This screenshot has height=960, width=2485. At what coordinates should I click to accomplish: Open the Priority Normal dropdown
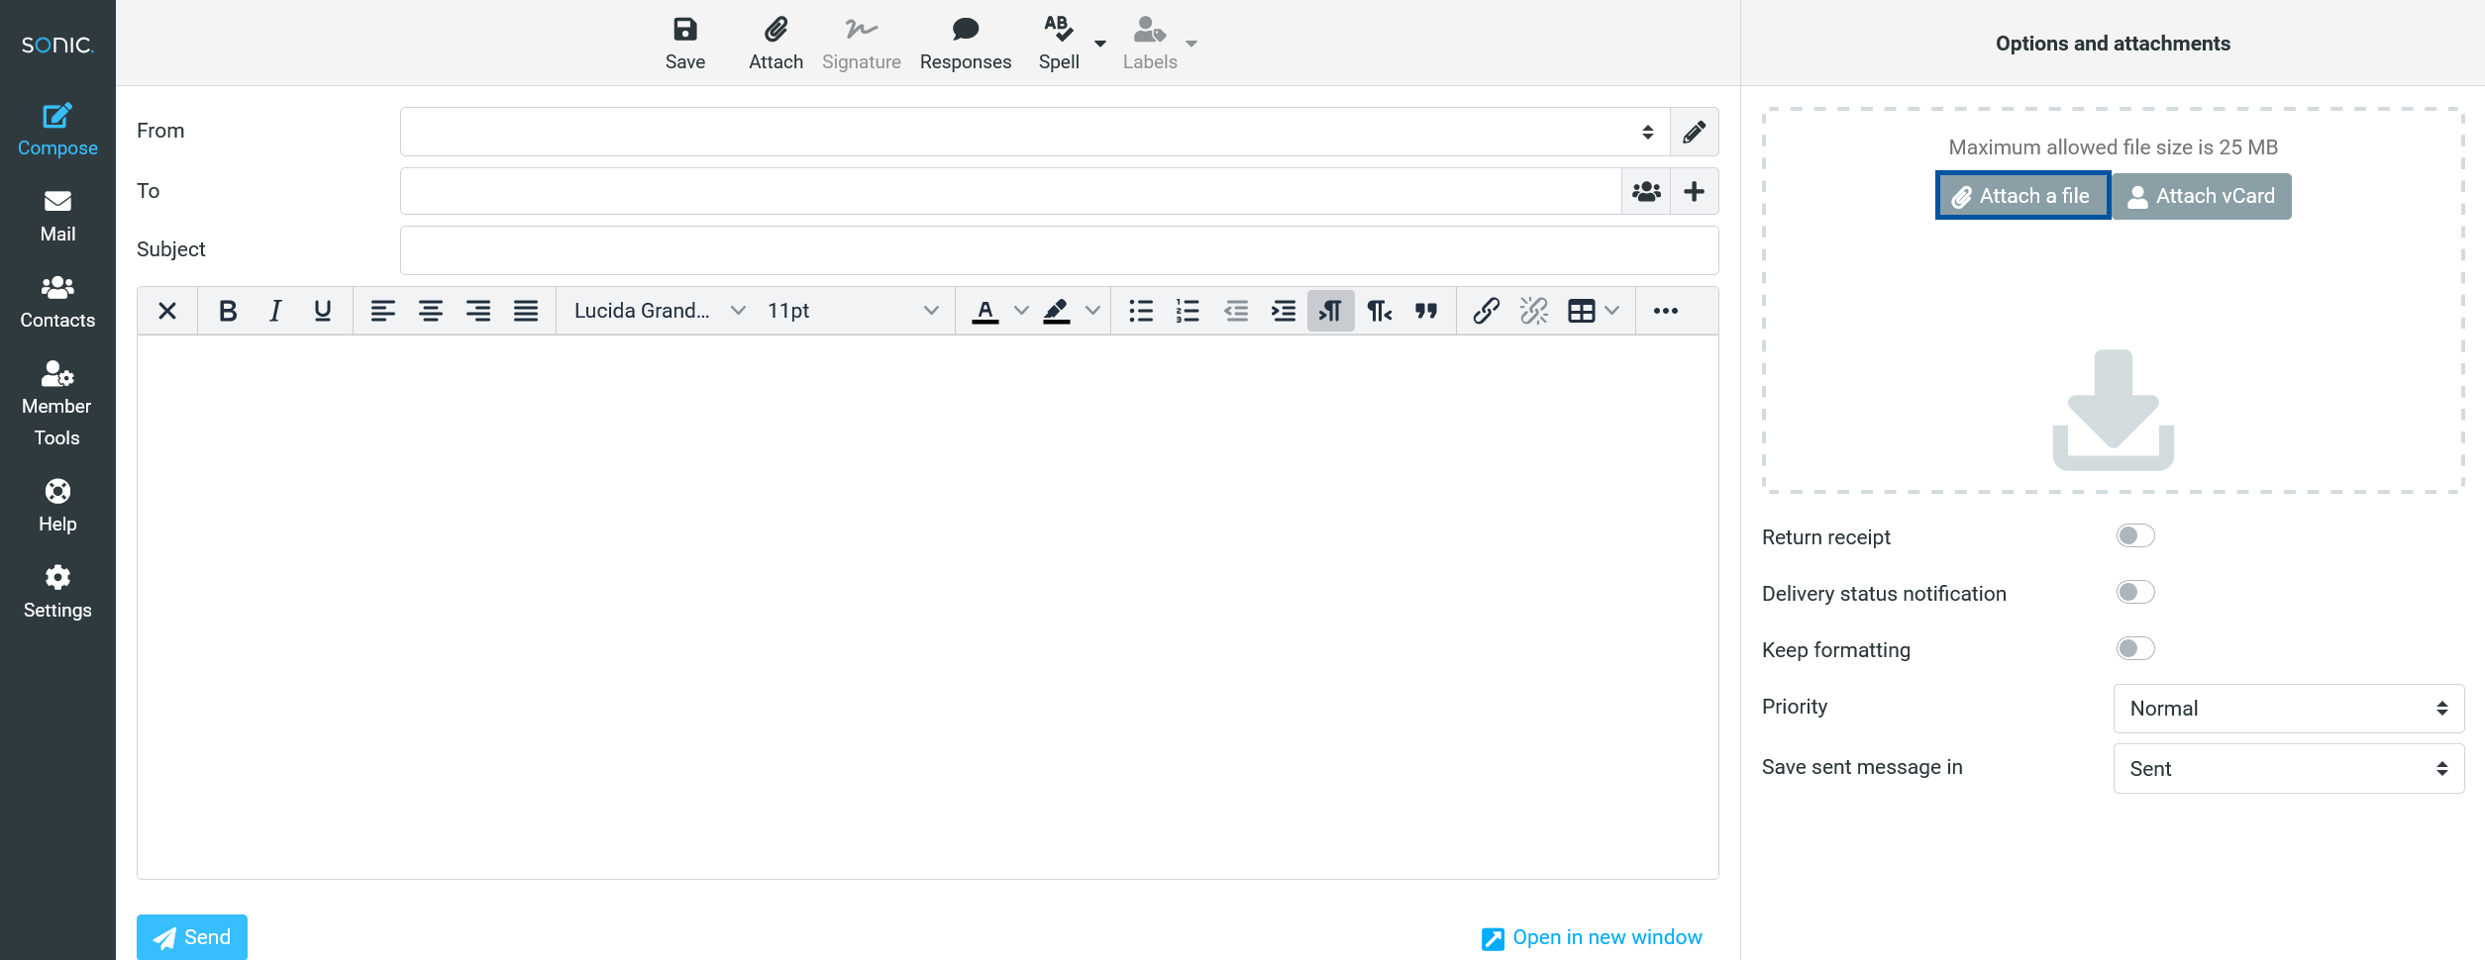pyautogui.click(x=2289, y=709)
